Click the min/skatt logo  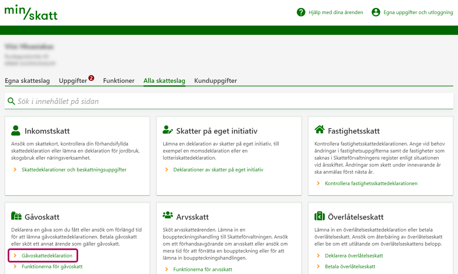tap(31, 12)
